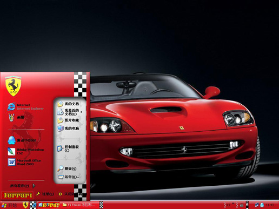Viewport: 279px width, 209px height.
Task: Switch to F1 Ferrari folder taskbar window
Action: (x=79, y=205)
